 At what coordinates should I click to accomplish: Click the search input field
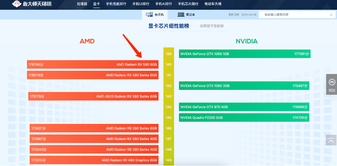294,15
